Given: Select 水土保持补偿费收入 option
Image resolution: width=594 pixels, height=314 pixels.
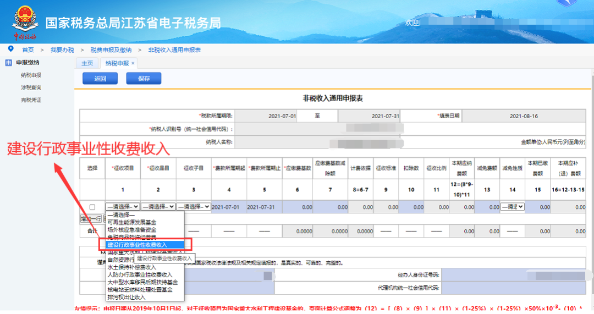Looking at the screenshot, I should (x=145, y=267).
